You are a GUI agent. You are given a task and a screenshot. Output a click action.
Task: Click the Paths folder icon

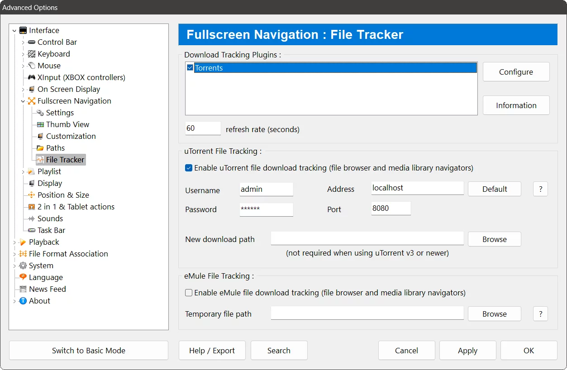(x=40, y=148)
